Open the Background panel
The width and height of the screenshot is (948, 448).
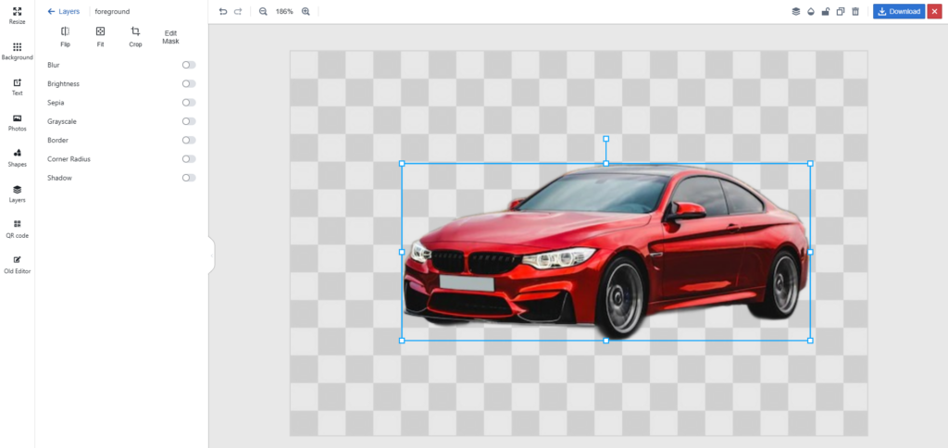click(17, 52)
